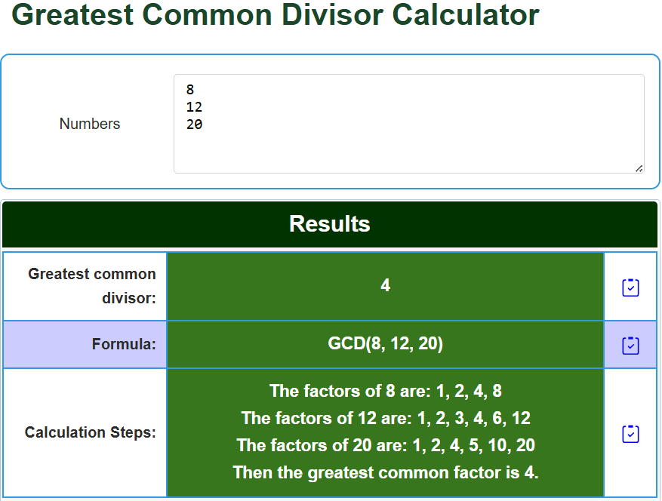Copy the calculation steps to clipboard
The width and height of the screenshot is (662, 501).
point(630,433)
